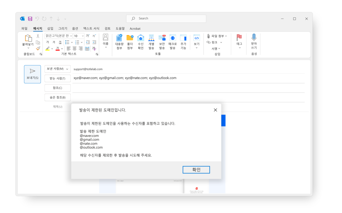This screenshot has width=342, height=213.
Task: Open numbering style dropdown arrow
Action: coord(81,42)
